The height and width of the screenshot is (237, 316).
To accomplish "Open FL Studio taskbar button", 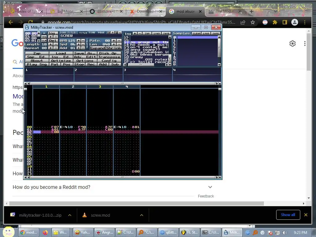I will pyautogui.click(x=190, y=232).
